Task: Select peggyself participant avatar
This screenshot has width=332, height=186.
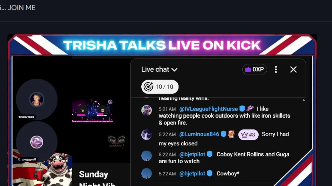Action: coord(37,142)
